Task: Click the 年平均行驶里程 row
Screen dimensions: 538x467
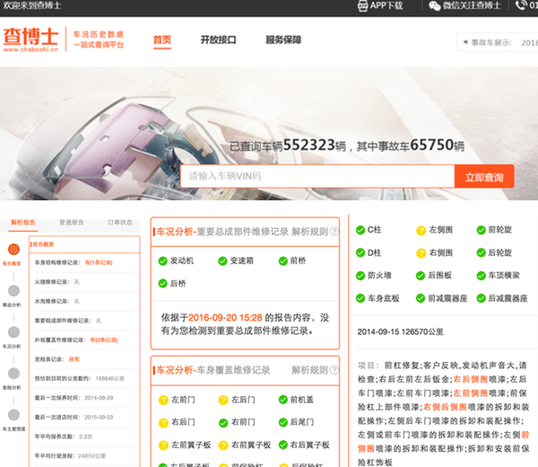Action: 84,456
